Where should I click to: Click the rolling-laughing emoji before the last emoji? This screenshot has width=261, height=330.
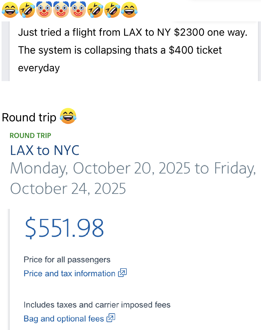(x=112, y=10)
